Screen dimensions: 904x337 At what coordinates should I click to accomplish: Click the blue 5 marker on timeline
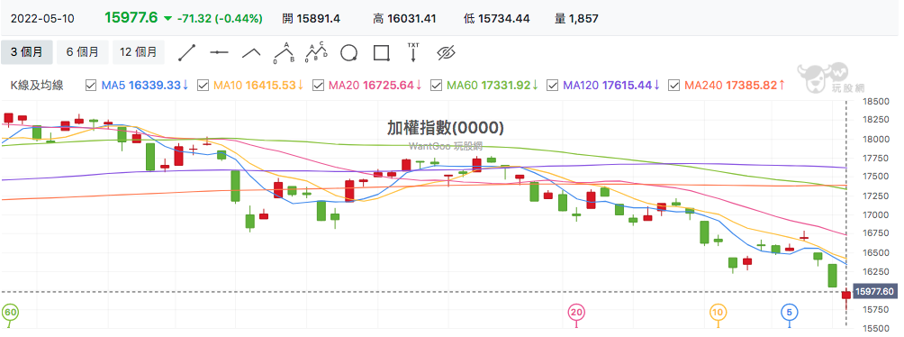pos(790,313)
